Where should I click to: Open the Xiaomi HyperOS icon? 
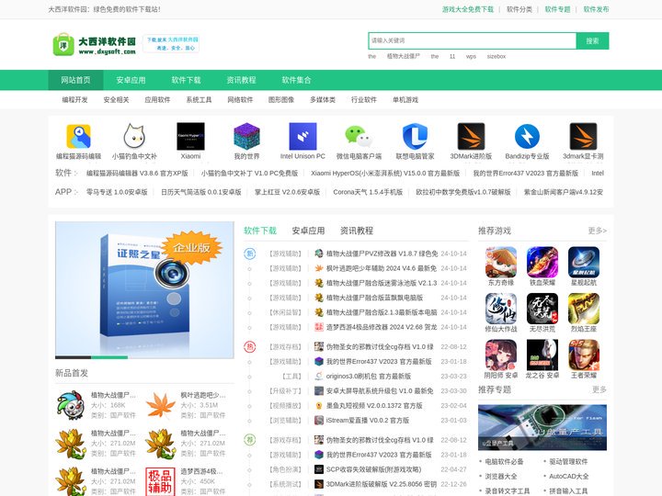(x=190, y=136)
